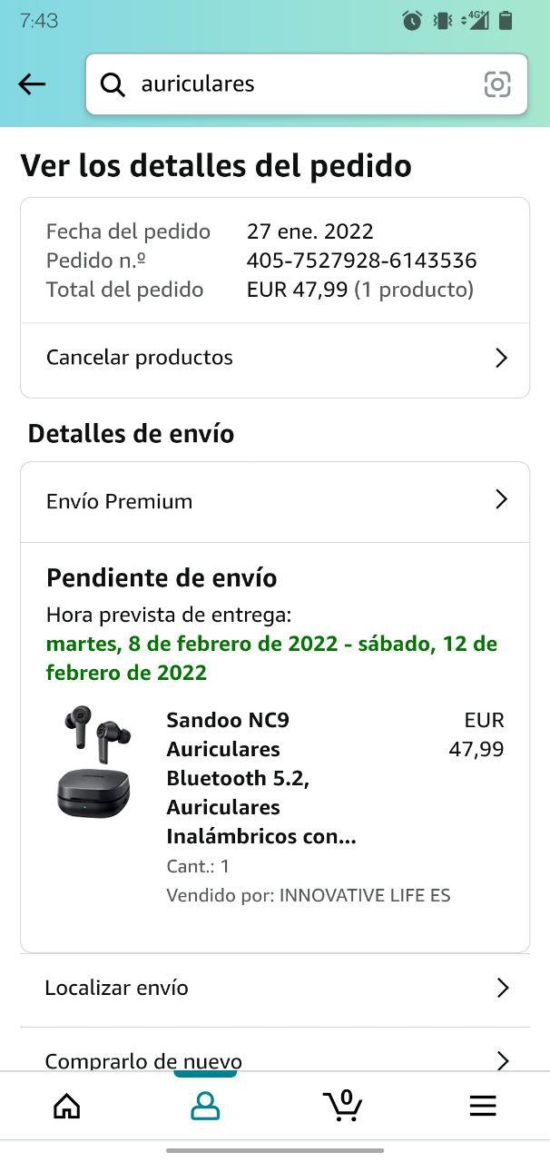Expand Localizar envío chevron
The width and height of the screenshot is (550, 1162).
click(x=503, y=988)
